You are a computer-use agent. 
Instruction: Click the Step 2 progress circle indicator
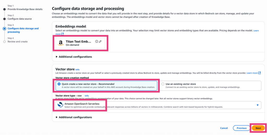pos(4,19)
